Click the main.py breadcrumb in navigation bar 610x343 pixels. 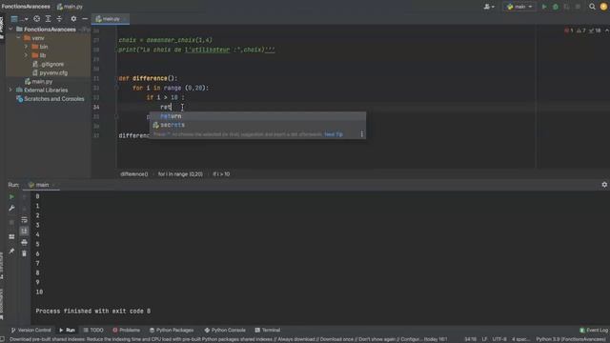click(x=70, y=7)
